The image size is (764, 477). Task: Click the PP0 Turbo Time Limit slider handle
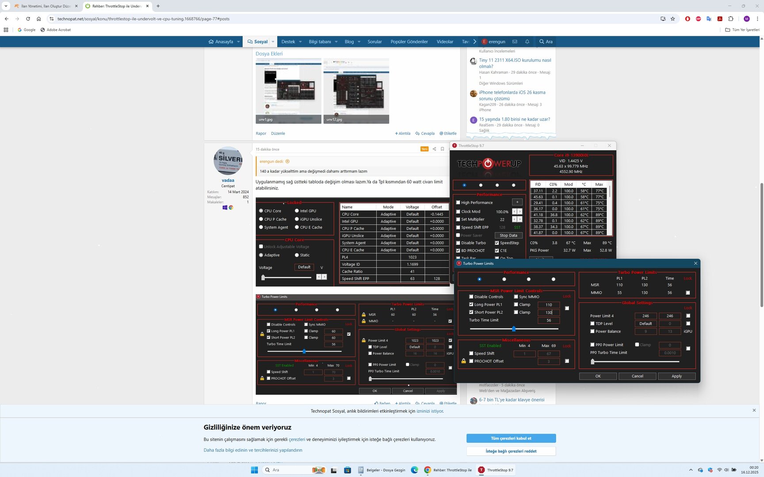[592, 362]
